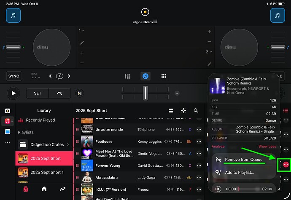Expand the Didgediroo Crates folder
Image resolution: width=291 pixels, height=200 pixels.
[67, 144]
